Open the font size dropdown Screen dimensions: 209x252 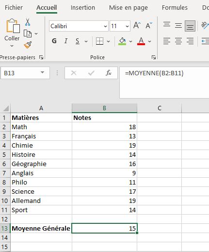click(x=127, y=26)
